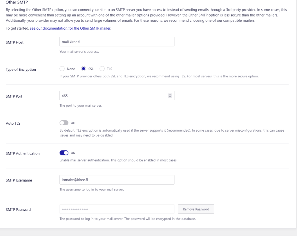Choose the TLS encryption radio button
Screen dimensions: 297x236
point(102,69)
